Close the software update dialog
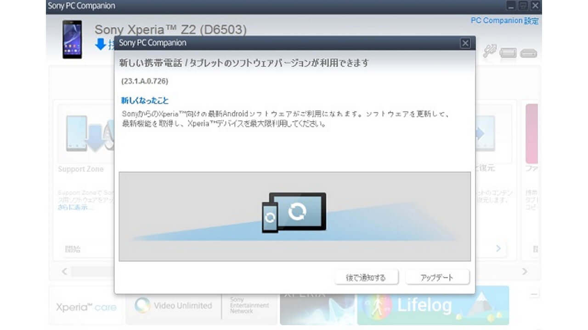This screenshot has width=588, height=330. (x=465, y=43)
